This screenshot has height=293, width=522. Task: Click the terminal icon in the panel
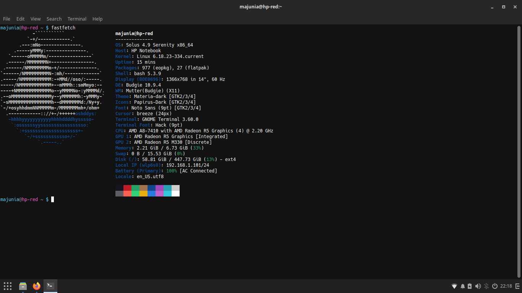[50, 286]
